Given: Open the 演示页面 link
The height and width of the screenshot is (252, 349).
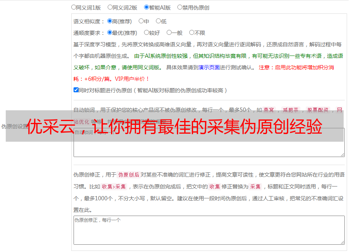Looking at the screenshot, I should click(209, 67).
